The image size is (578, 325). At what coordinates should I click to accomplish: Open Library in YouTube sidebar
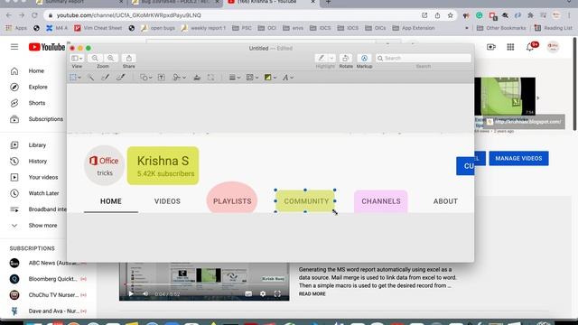pyautogui.click(x=36, y=145)
